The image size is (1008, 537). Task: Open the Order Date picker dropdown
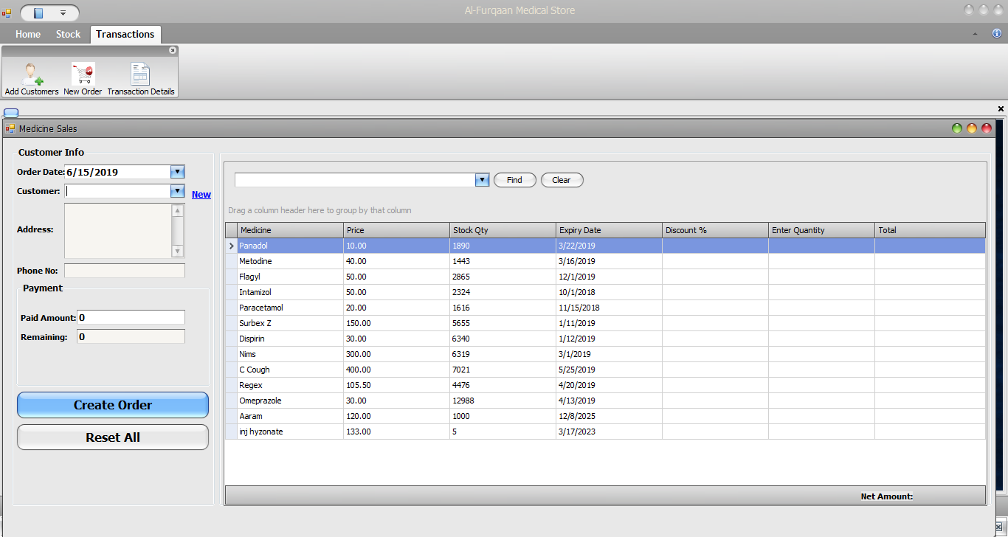tap(177, 172)
